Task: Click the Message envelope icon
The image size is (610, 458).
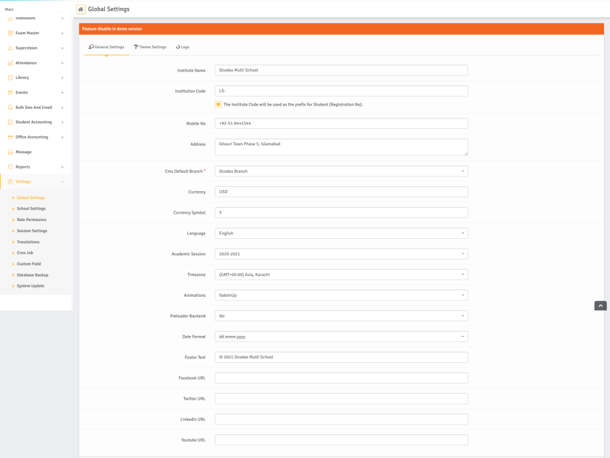Action: click(10, 152)
